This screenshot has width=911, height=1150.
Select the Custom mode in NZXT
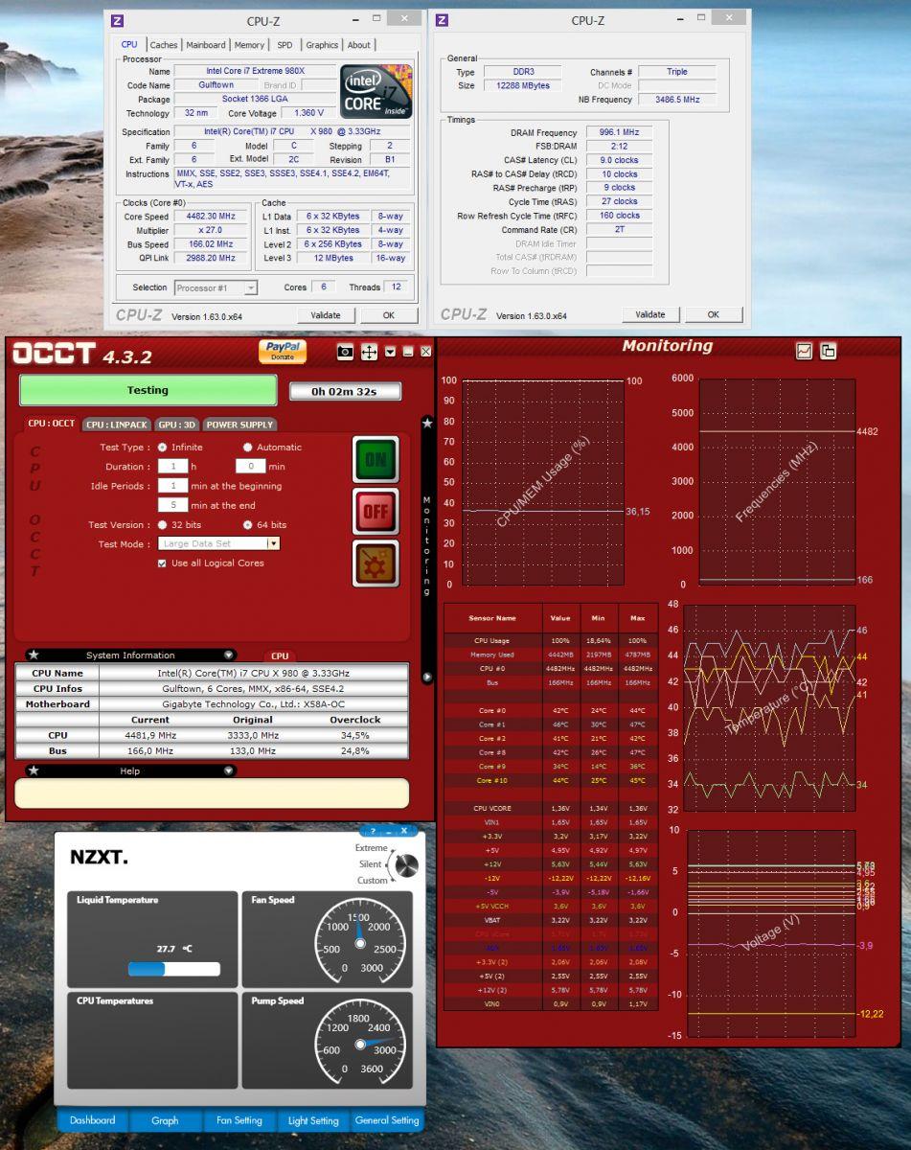[x=373, y=881]
